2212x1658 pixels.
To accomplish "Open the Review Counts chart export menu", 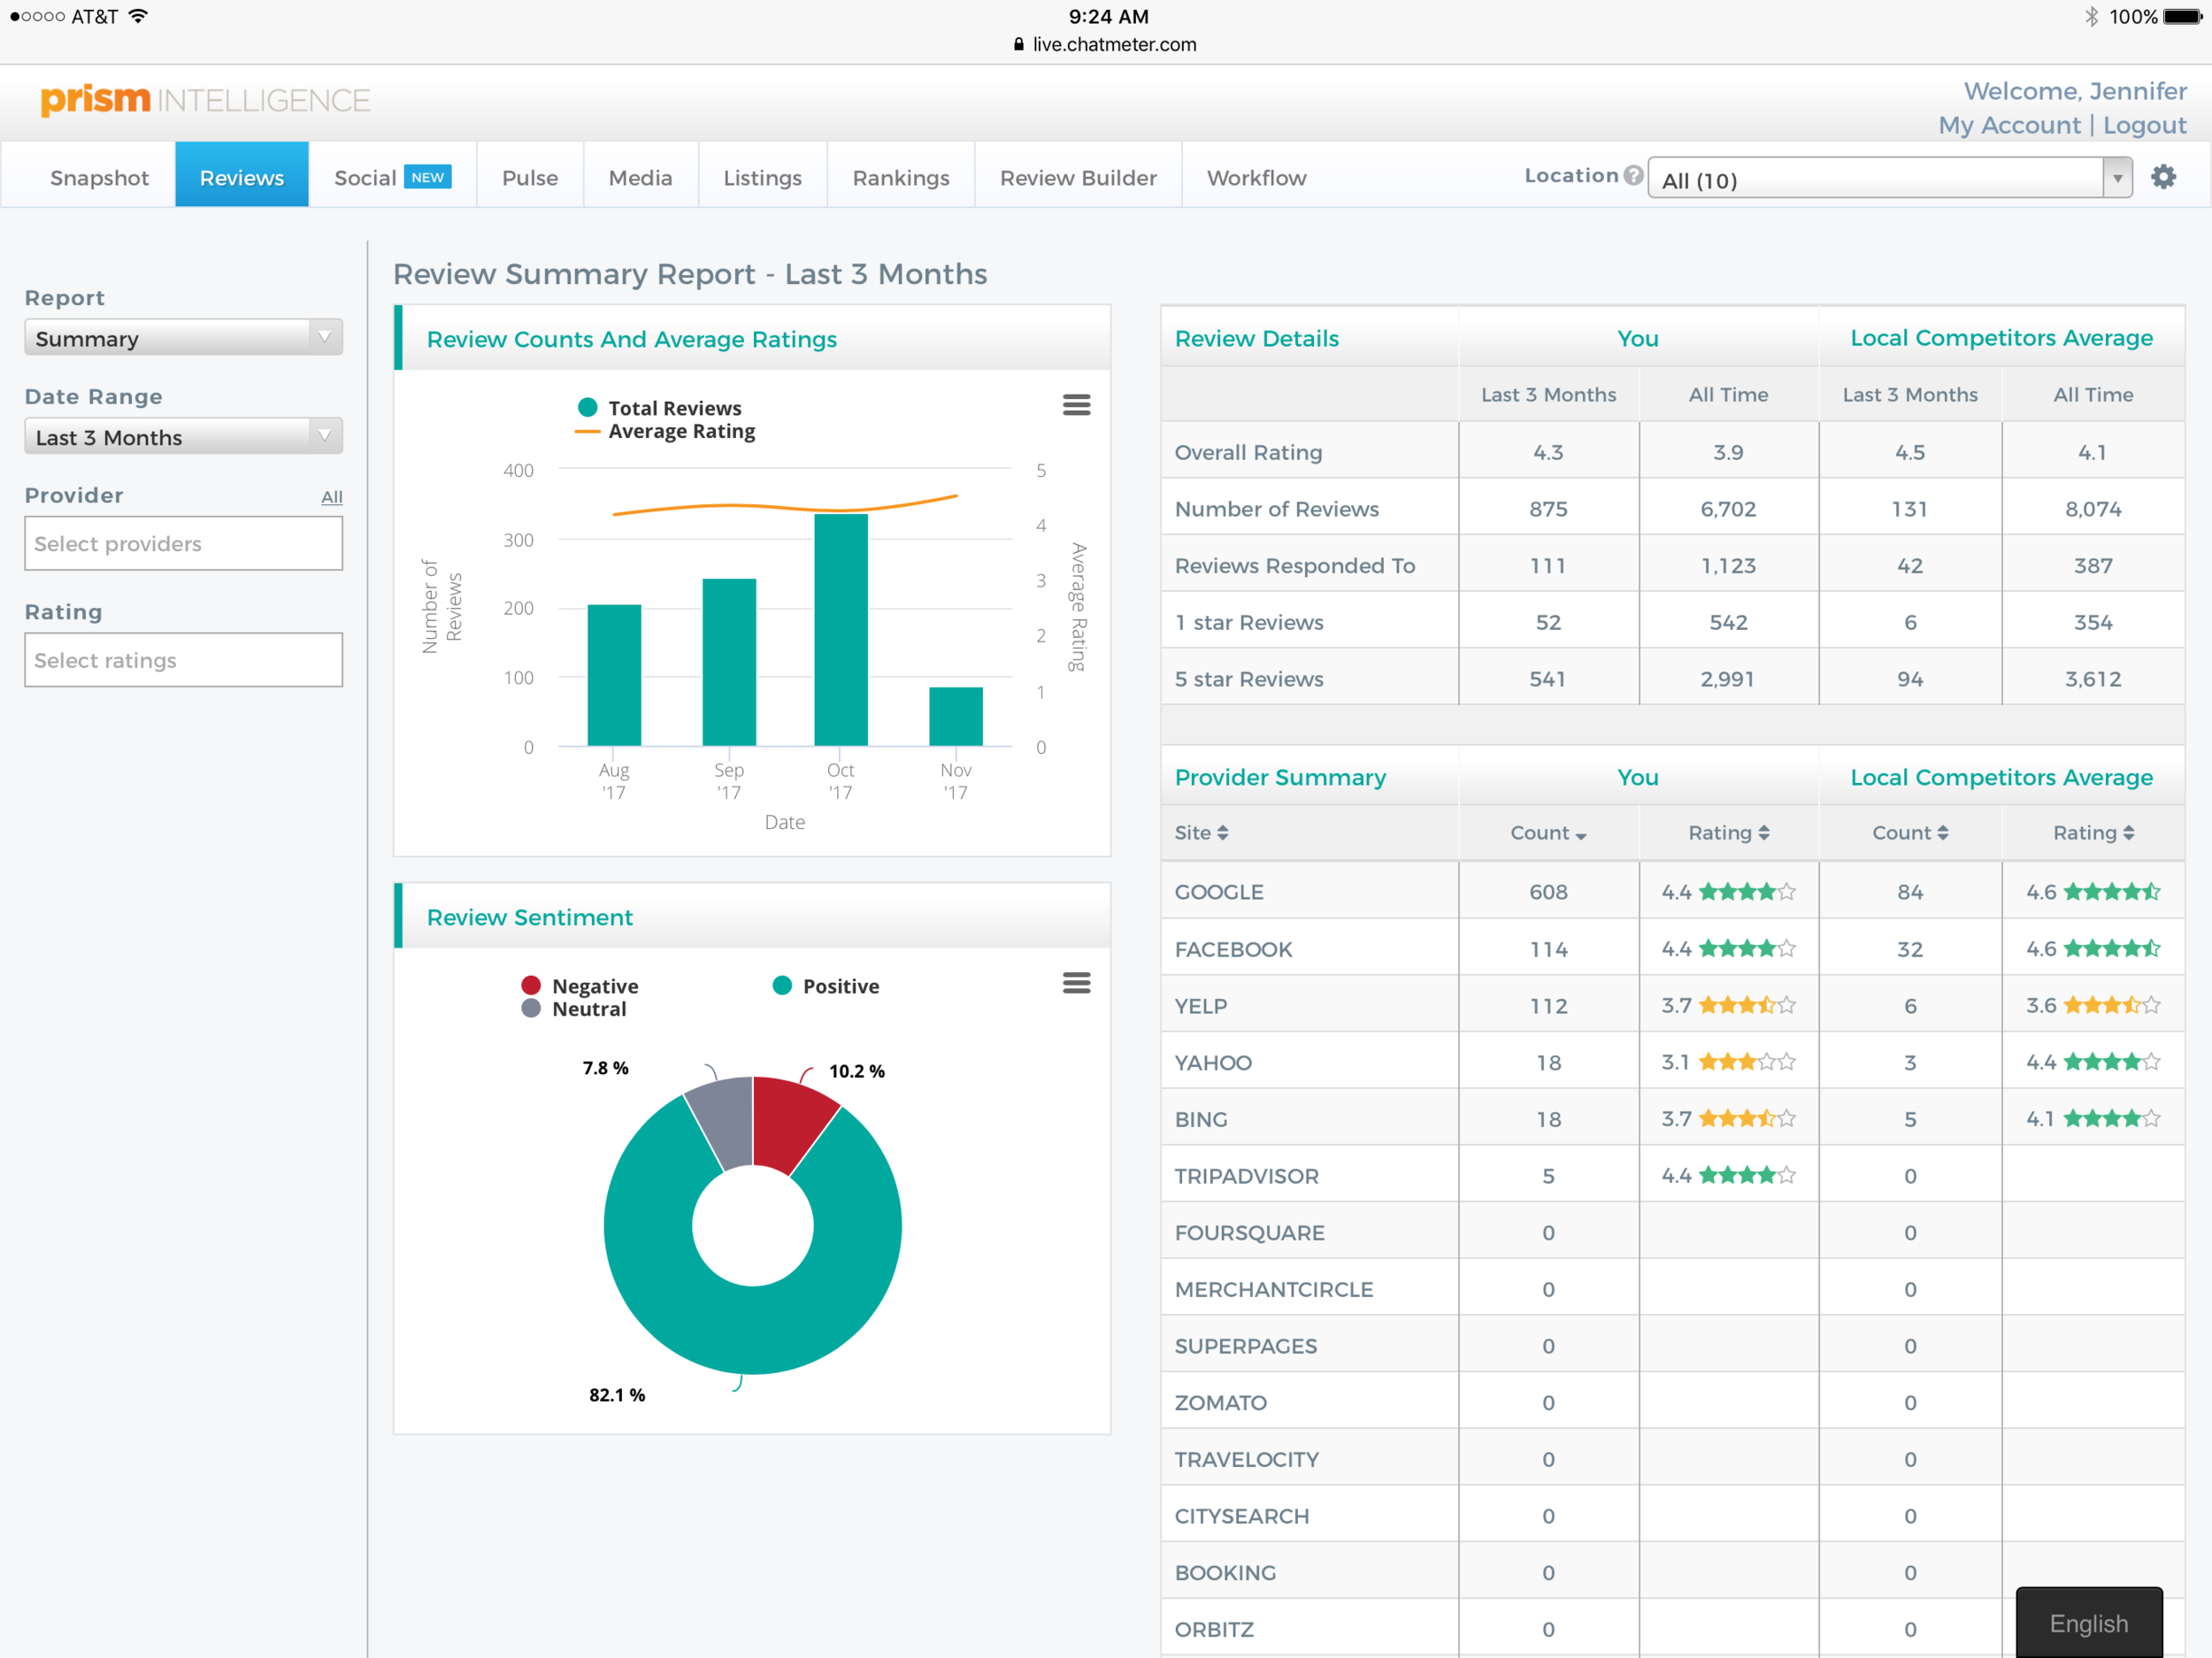I will pyautogui.click(x=1077, y=404).
